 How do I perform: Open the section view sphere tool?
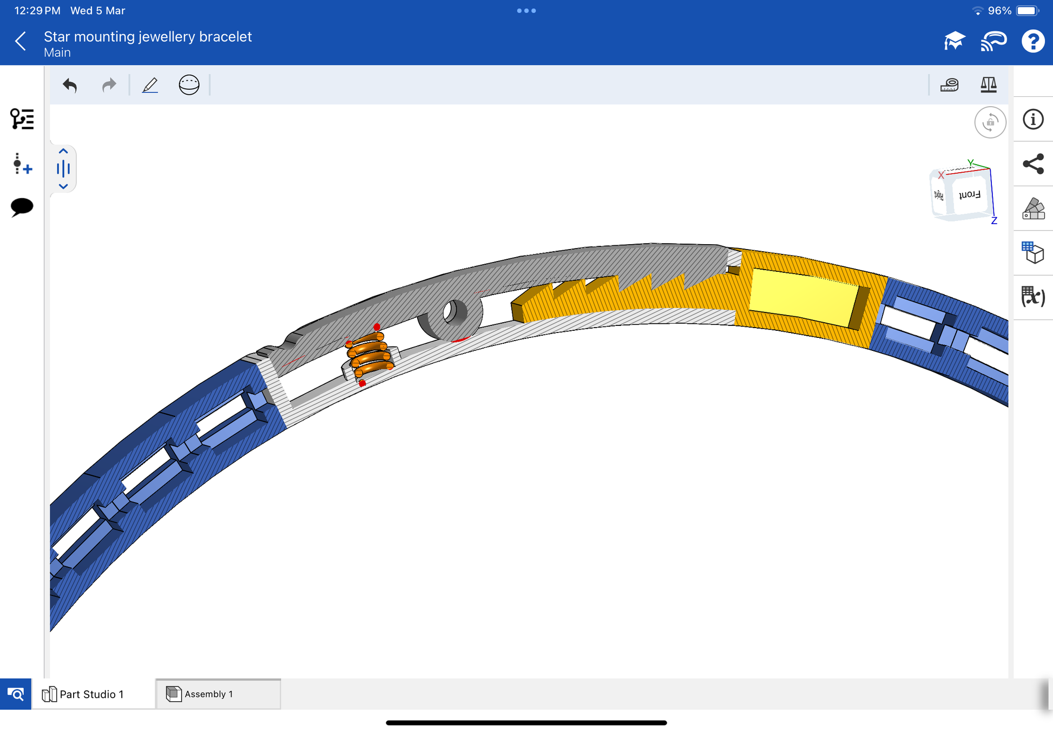tap(189, 85)
